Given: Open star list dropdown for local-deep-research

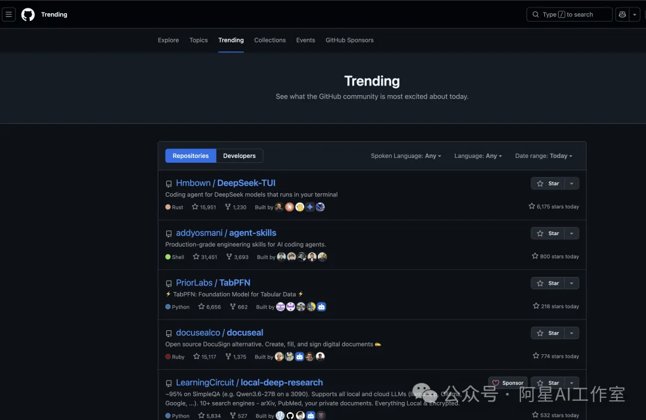Looking at the screenshot, I should 571,383.
